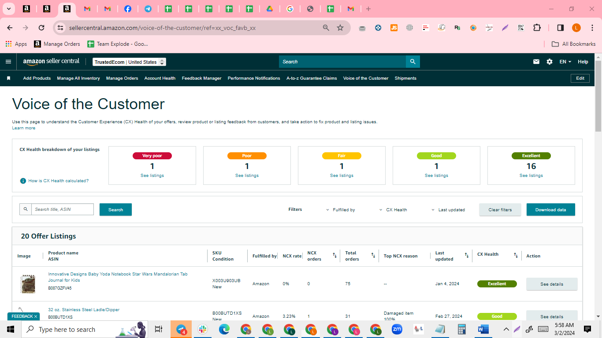Open Manage Orders in nav bar

[122, 78]
